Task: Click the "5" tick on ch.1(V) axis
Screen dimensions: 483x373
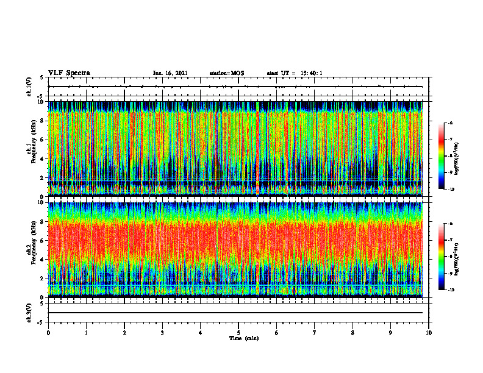Action: pos(43,77)
